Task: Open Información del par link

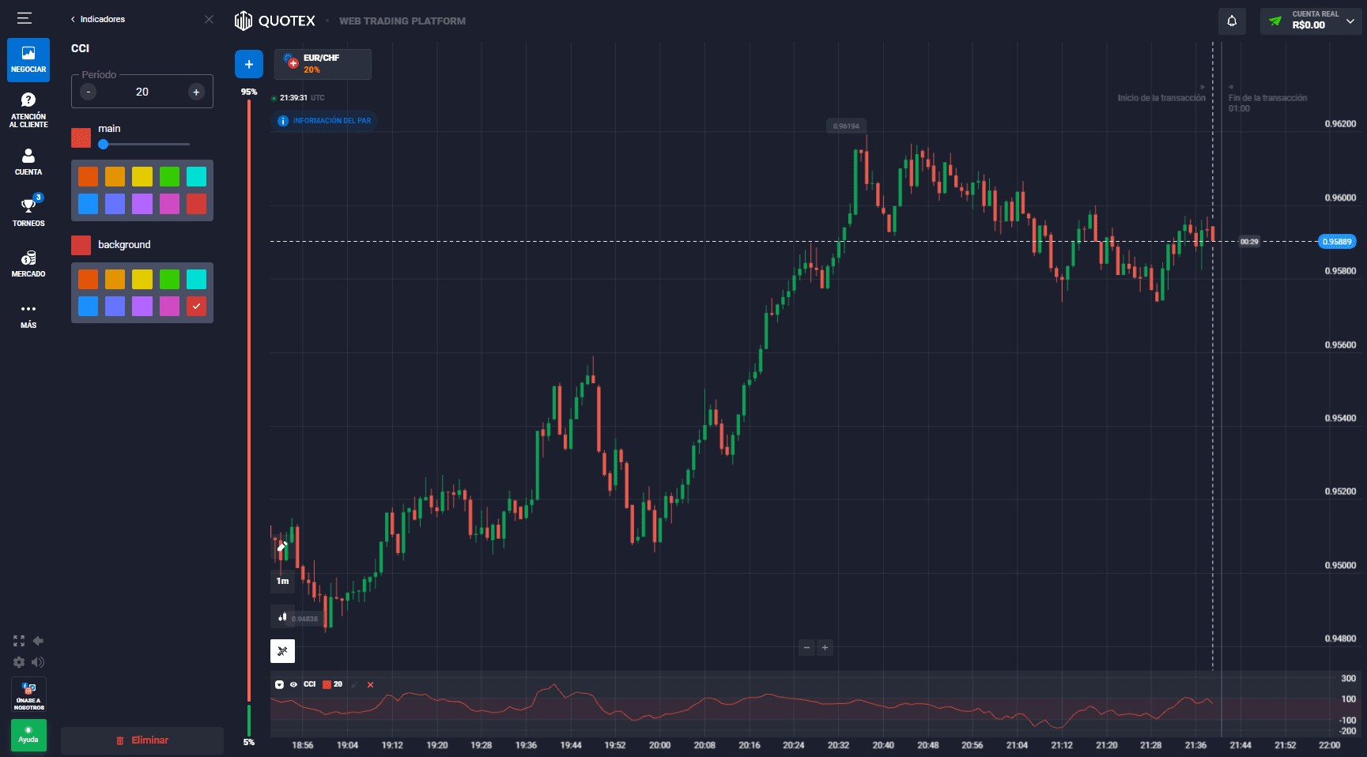Action: tap(325, 121)
